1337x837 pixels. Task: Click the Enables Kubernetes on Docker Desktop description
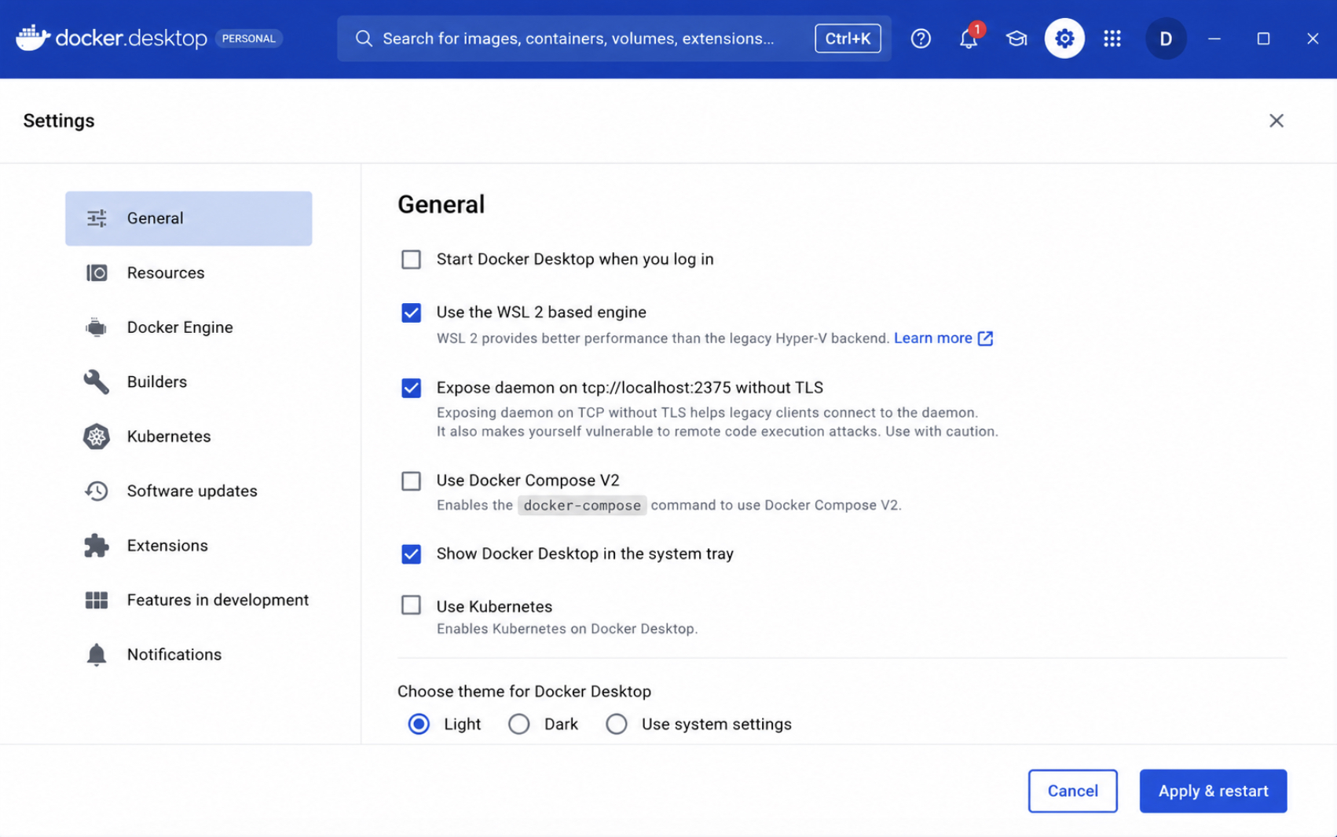(x=567, y=629)
